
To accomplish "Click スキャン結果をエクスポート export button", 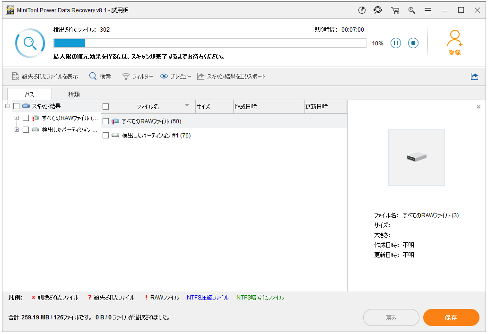I will pos(232,76).
